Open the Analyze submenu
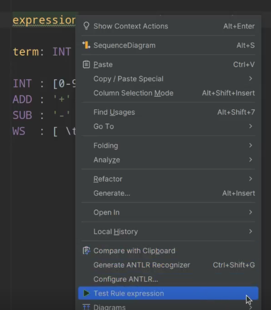The image size is (271, 310). (107, 160)
